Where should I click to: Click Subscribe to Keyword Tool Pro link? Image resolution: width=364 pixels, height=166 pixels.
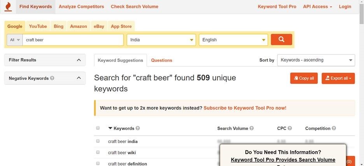point(245,108)
